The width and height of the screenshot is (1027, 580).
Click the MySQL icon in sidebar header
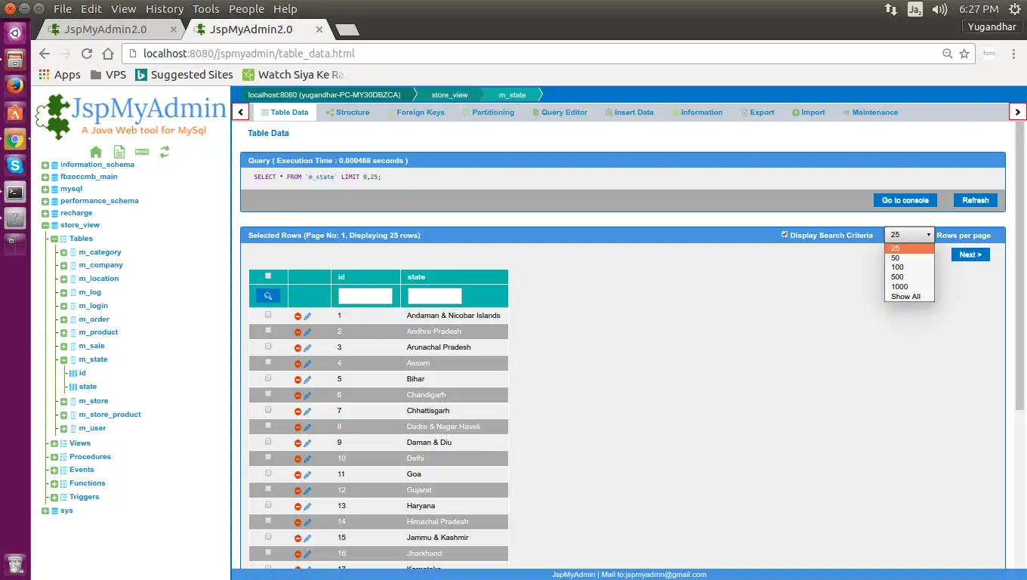141,152
